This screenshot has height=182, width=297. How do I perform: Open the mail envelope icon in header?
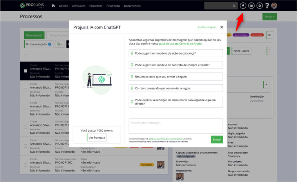tap(251, 6)
